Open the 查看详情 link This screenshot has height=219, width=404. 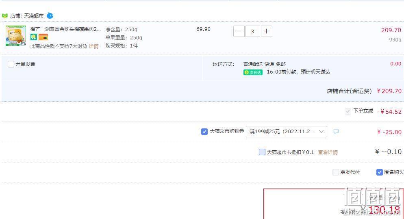point(328,152)
